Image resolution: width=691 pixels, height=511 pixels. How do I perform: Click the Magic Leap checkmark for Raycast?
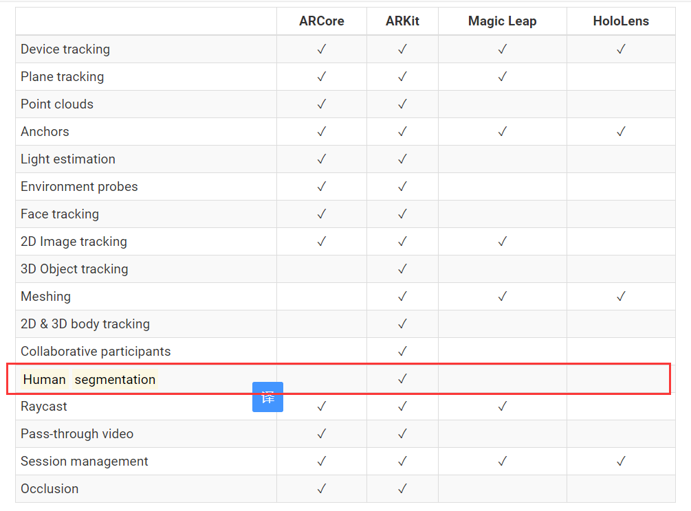(502, 406)
